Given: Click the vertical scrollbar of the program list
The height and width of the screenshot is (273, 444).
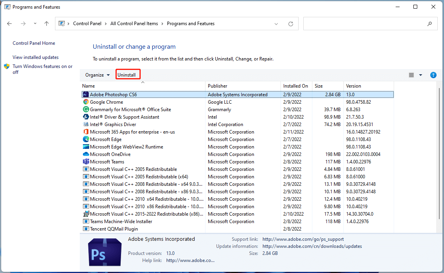Looking at the screenshot, I should point(439,153).
